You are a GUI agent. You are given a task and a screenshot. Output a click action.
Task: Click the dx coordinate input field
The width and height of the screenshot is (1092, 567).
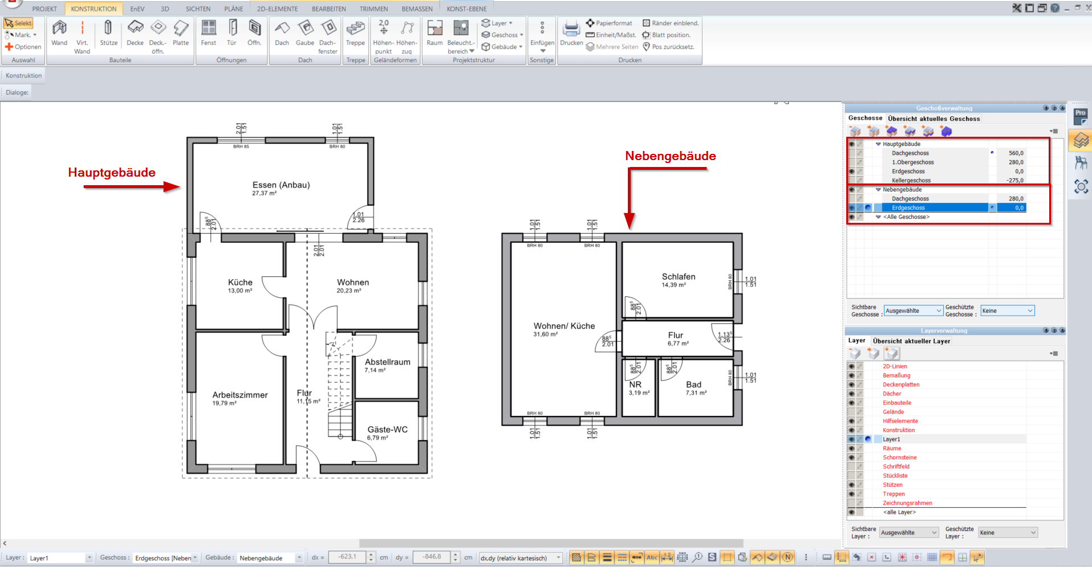[x=347, y=557]
